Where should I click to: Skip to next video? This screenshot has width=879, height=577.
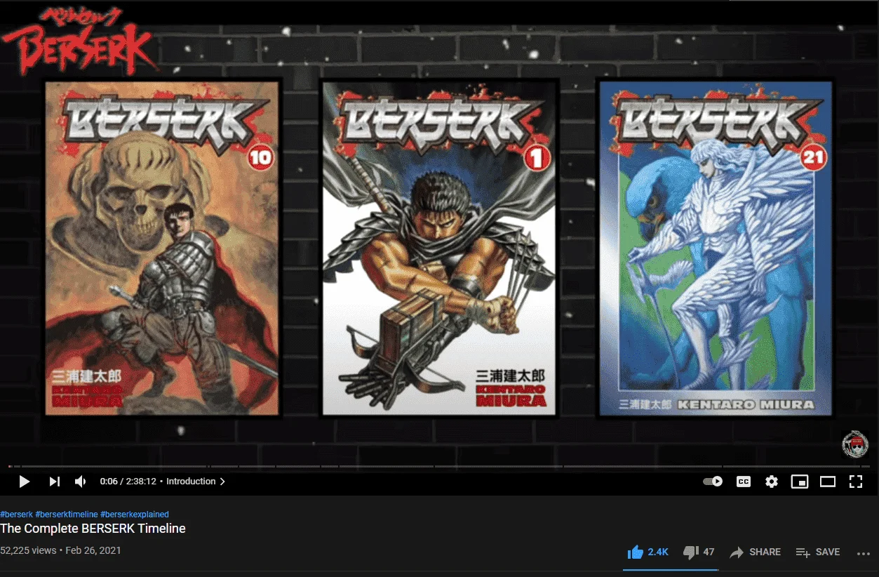pyautogui.click(x=54, y=482)
